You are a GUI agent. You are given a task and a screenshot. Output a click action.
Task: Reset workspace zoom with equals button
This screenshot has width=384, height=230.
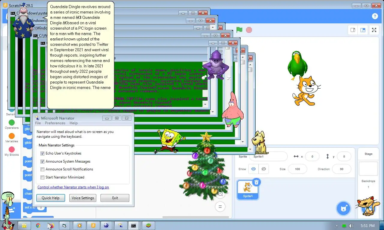point(220,207)
